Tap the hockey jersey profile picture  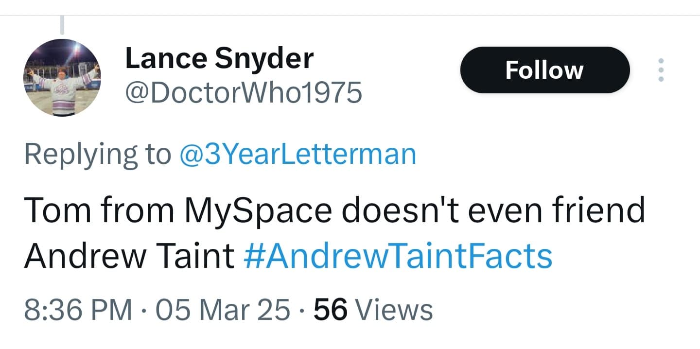tap(62, 78)
